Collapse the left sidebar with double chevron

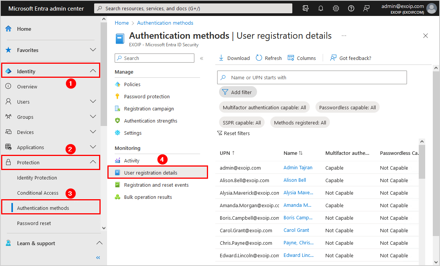point(98,258)
